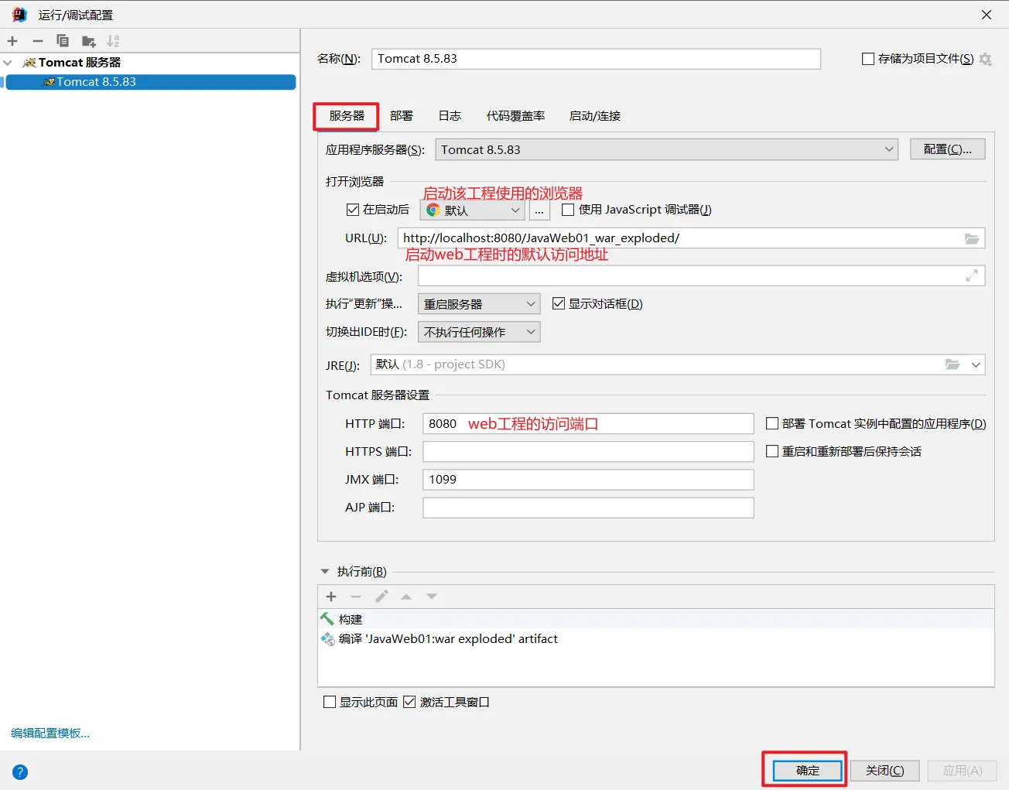This screenshot has height=790, width=1009.
Task: Click the 配置 button
Action: point(948,149)
